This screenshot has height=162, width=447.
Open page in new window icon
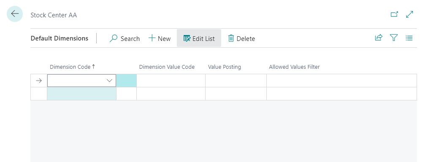(x=394, y=14)
